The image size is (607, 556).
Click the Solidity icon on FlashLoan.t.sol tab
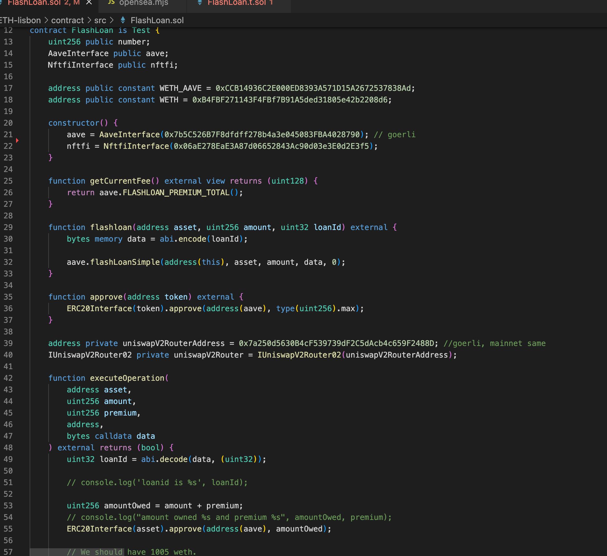point(200,3)
